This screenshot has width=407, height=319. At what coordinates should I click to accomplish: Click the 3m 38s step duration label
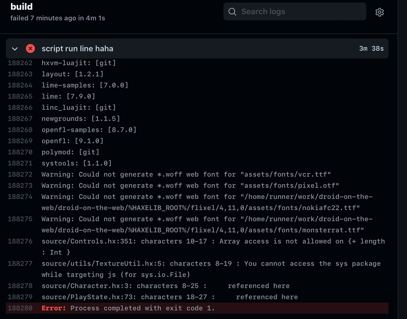click(x=371, y=48)
